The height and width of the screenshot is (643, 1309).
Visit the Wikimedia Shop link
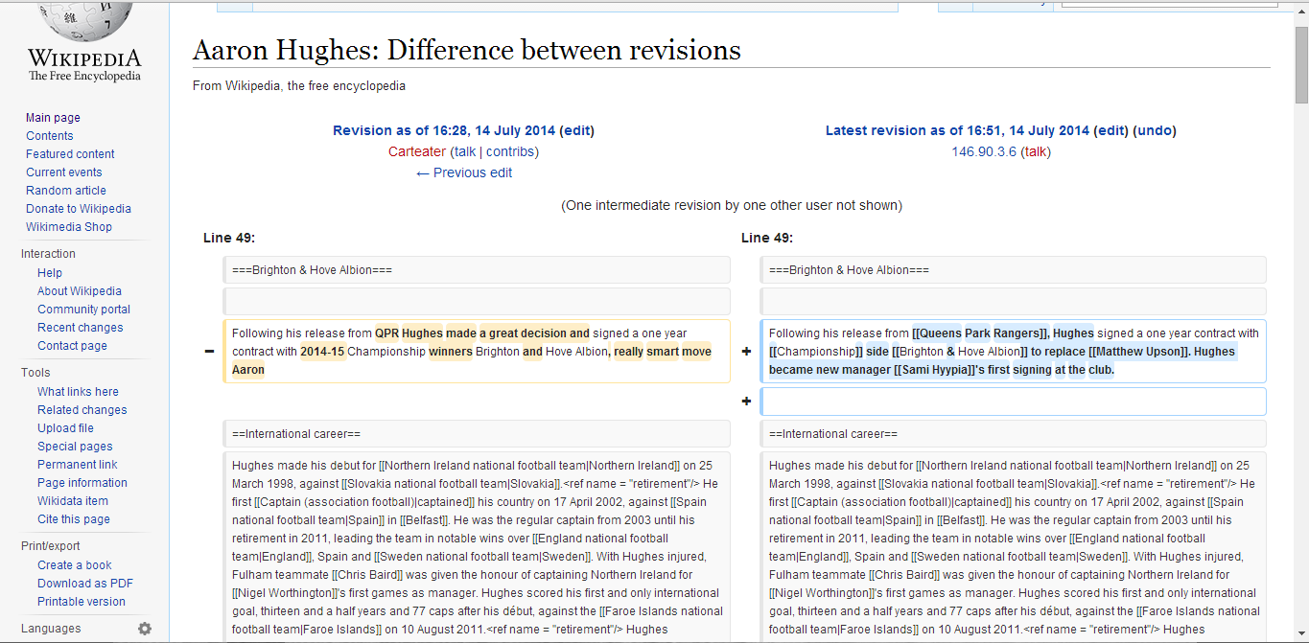point(69,227)
